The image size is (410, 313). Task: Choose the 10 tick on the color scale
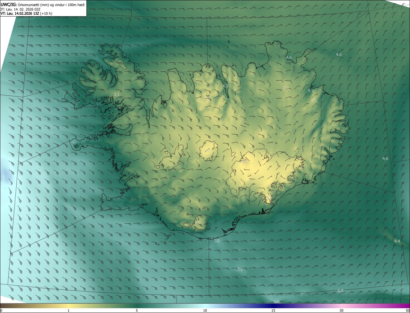point(205,310)
